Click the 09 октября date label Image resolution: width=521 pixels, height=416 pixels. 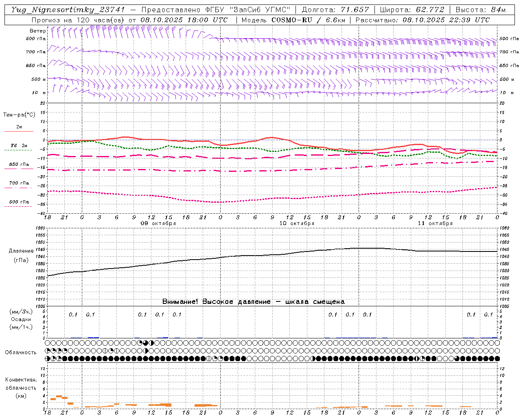tap(158, 223)
